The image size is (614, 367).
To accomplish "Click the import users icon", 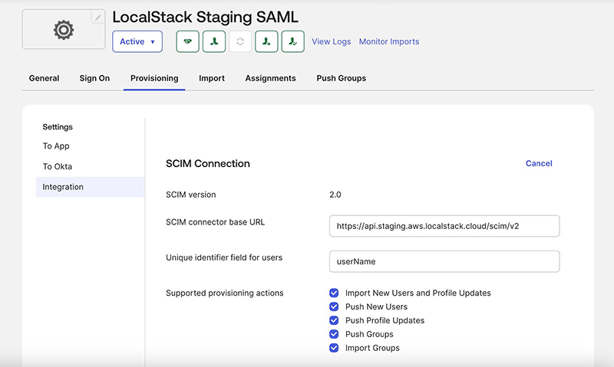I will (266, 41).
